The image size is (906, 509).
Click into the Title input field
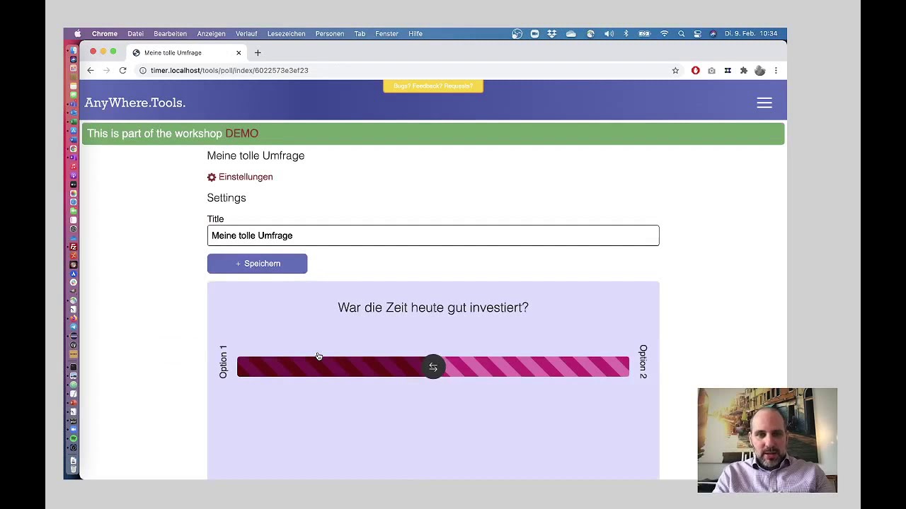(x=432, y=236)
